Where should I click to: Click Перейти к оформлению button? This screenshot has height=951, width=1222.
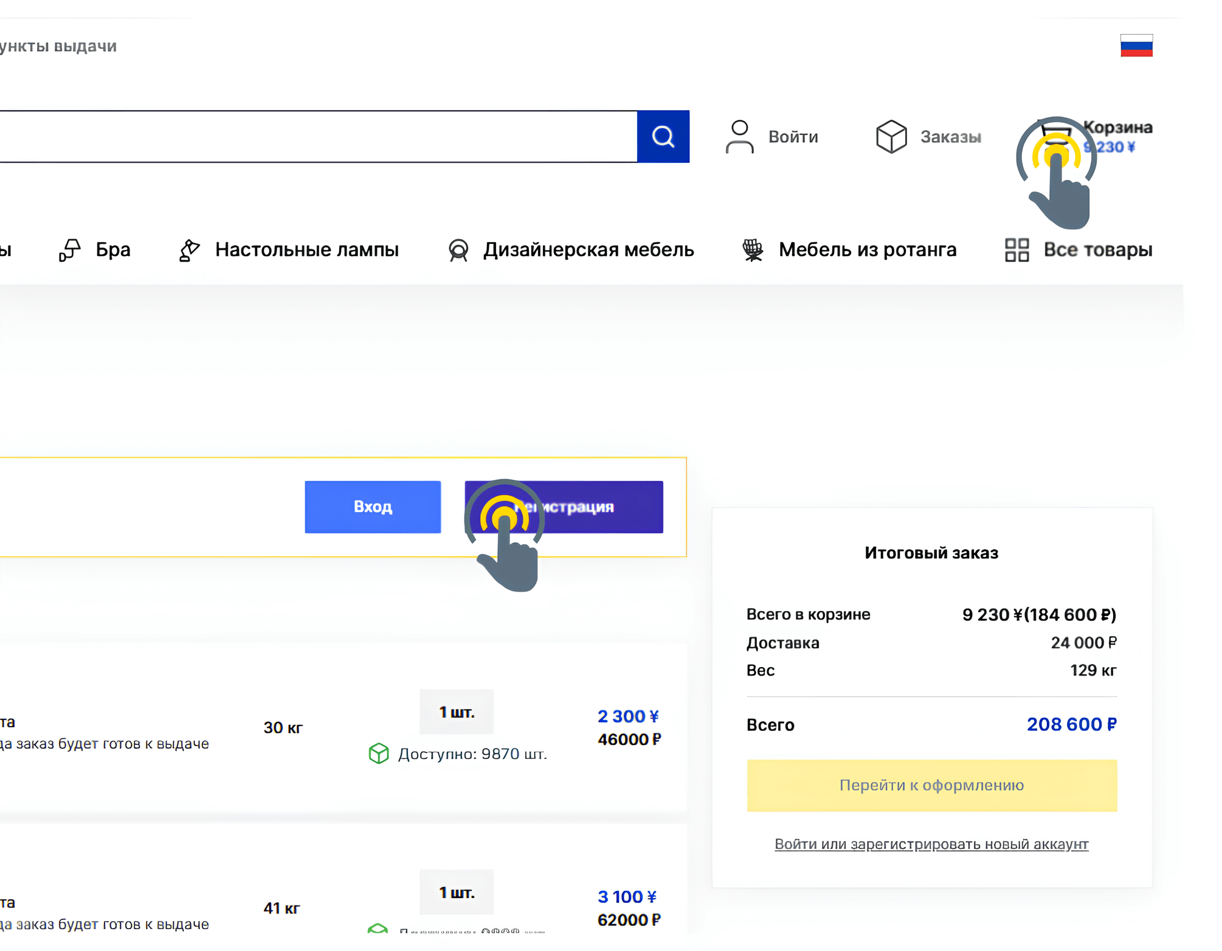pyautogui.click(x=931, y=785)
